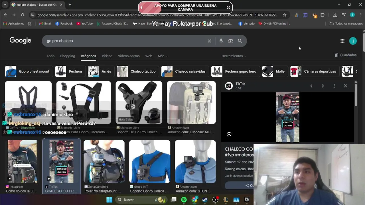Click the Lens search icon on the preview image
Viewport: 365px width, 205px height.
pos(229,134)
